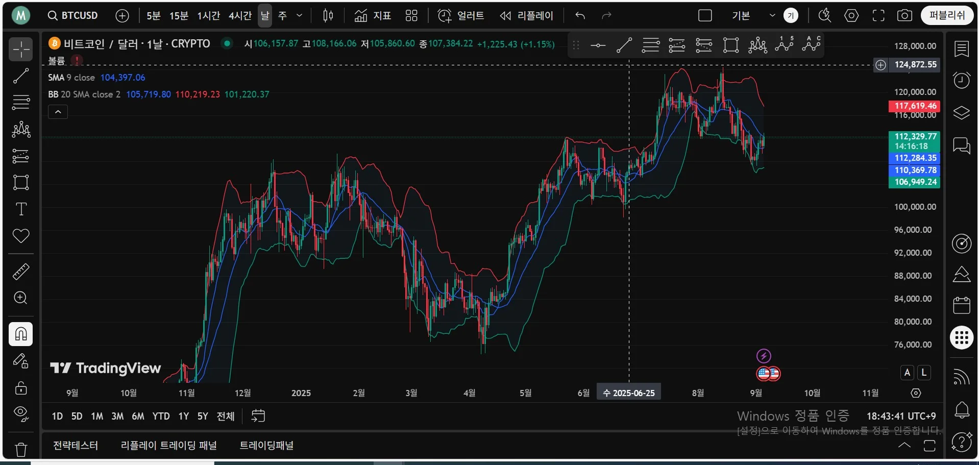Screen dimensions: 979x465
Task: Click the 퍼블리쉬 publish button
Action: pos(947,16)
